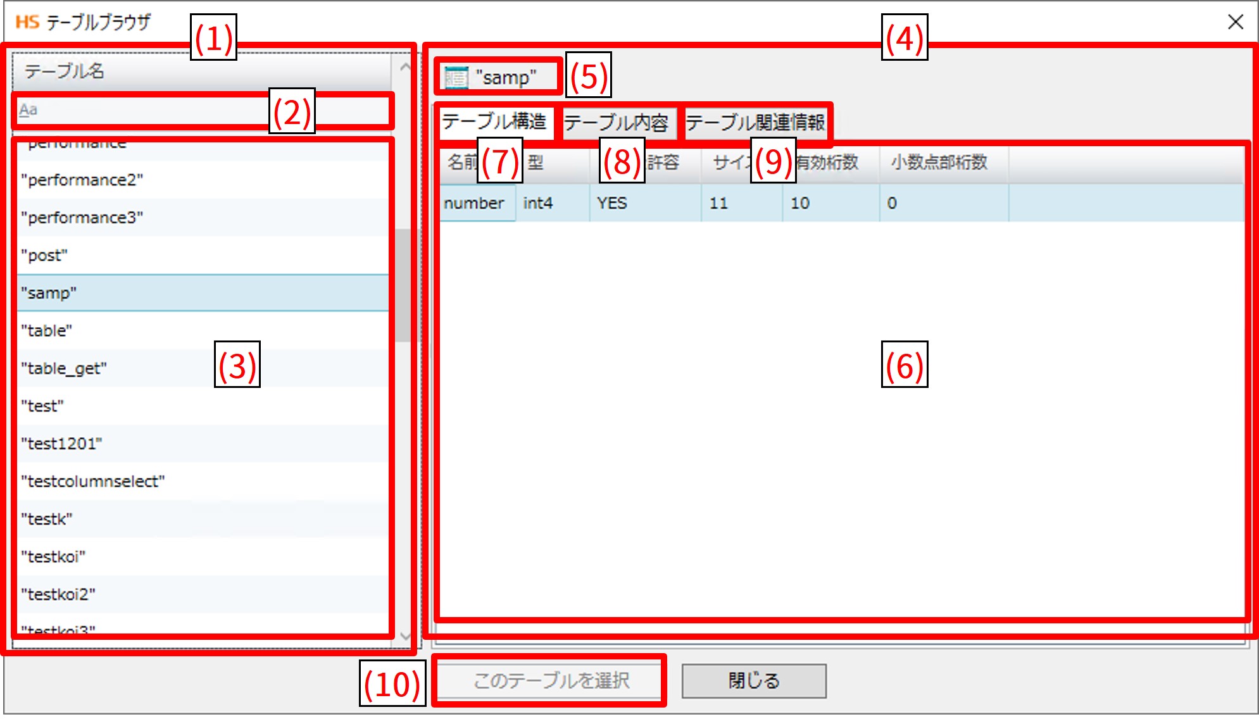The image size is (1259, 724).
Task: Click the scroll down arrow of table list
Action: [x=406, y=636]
